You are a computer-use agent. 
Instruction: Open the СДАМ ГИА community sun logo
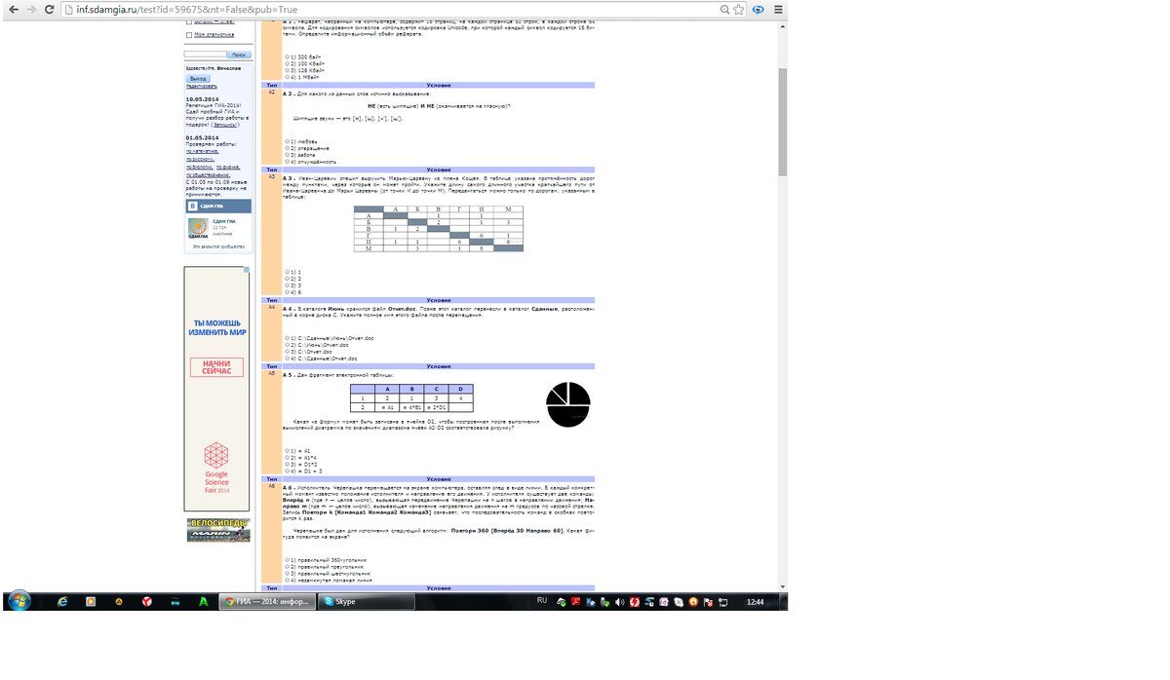tap(198, 229)
